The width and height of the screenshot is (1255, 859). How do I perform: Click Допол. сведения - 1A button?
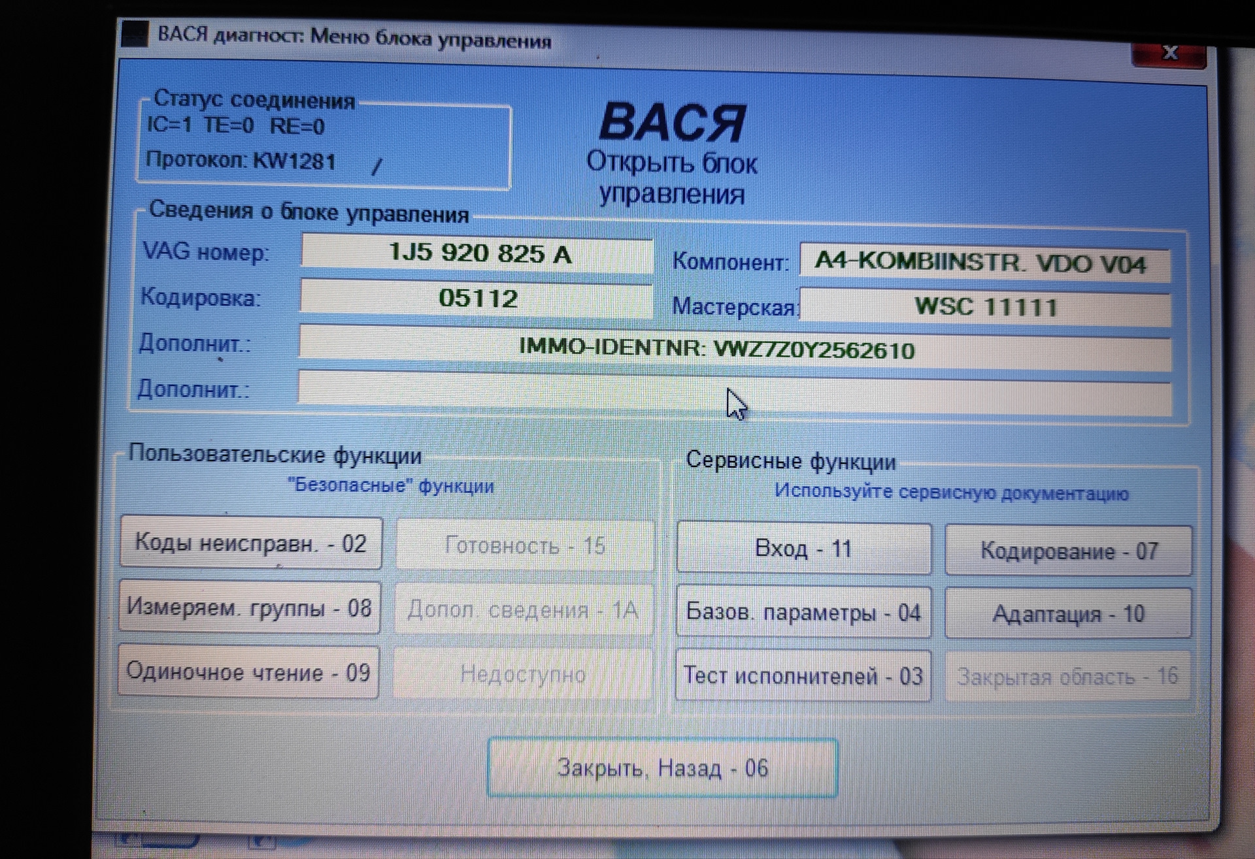point(523,610)
